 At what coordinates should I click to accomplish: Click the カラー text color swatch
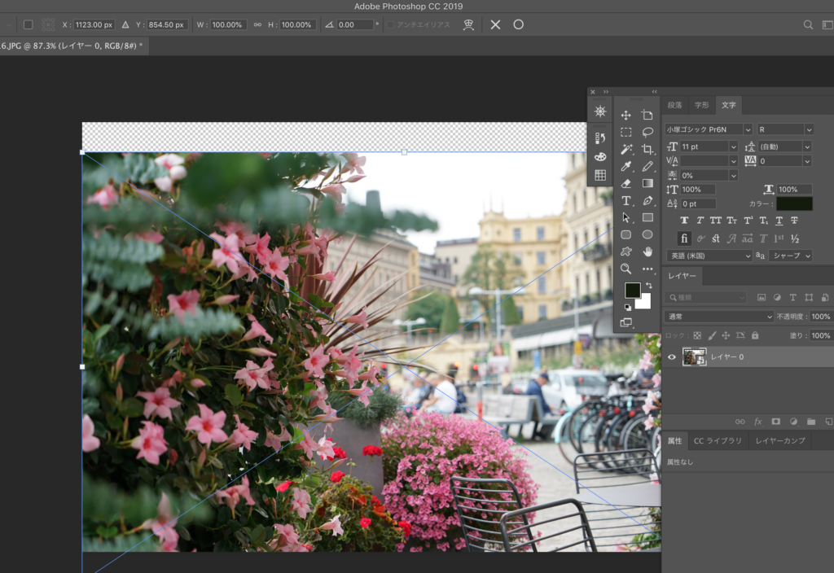click(793, 203)
